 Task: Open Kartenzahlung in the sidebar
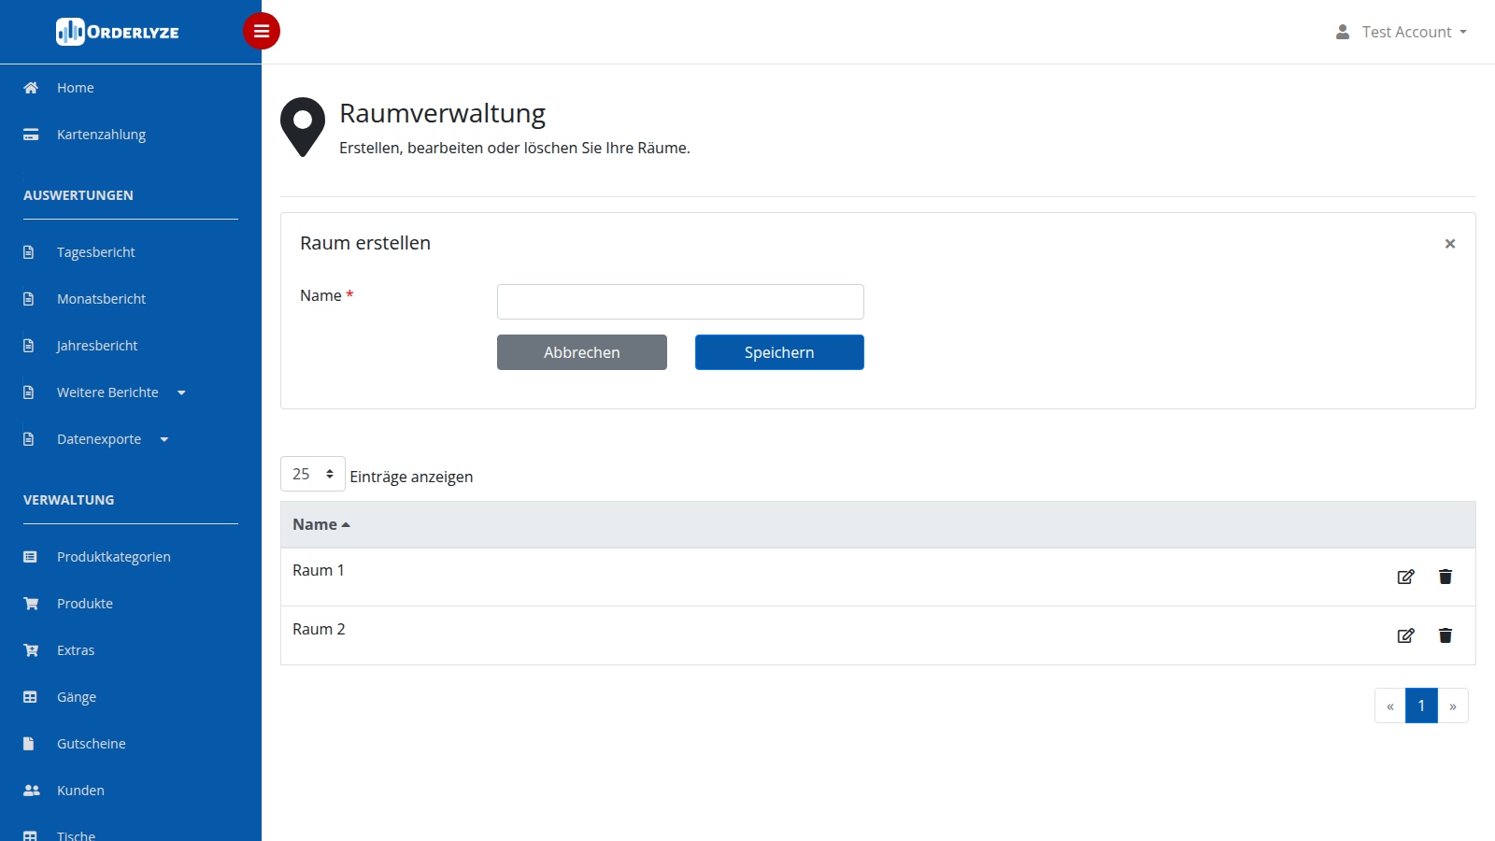[x=101, y=135]
